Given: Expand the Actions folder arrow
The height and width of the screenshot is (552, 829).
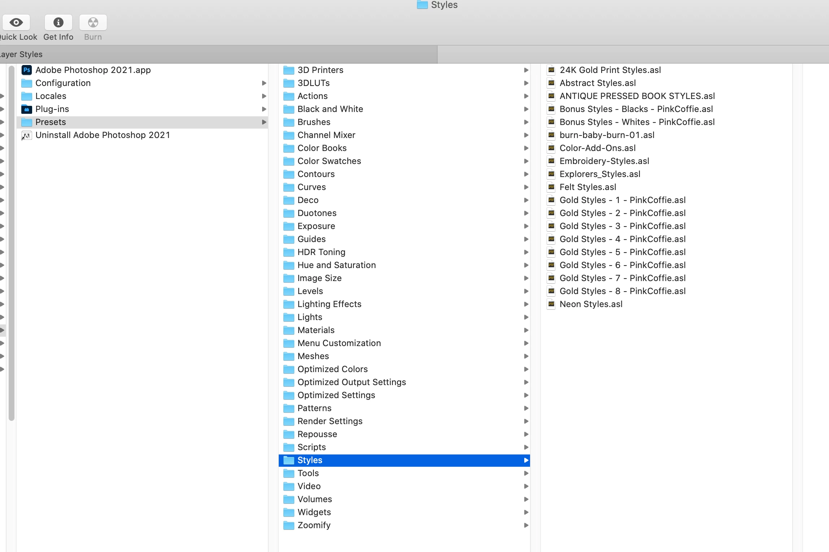Looking at the screenshot, I should pyautogui.click(x=526, y=96).
